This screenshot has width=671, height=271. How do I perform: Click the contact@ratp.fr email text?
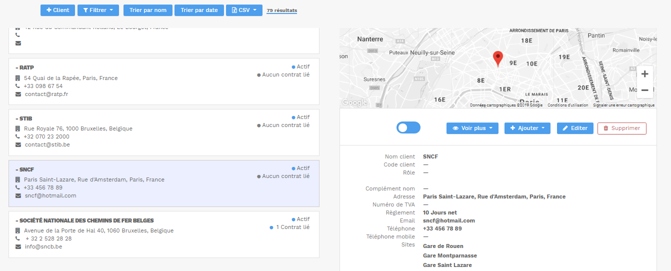(46, 94)
